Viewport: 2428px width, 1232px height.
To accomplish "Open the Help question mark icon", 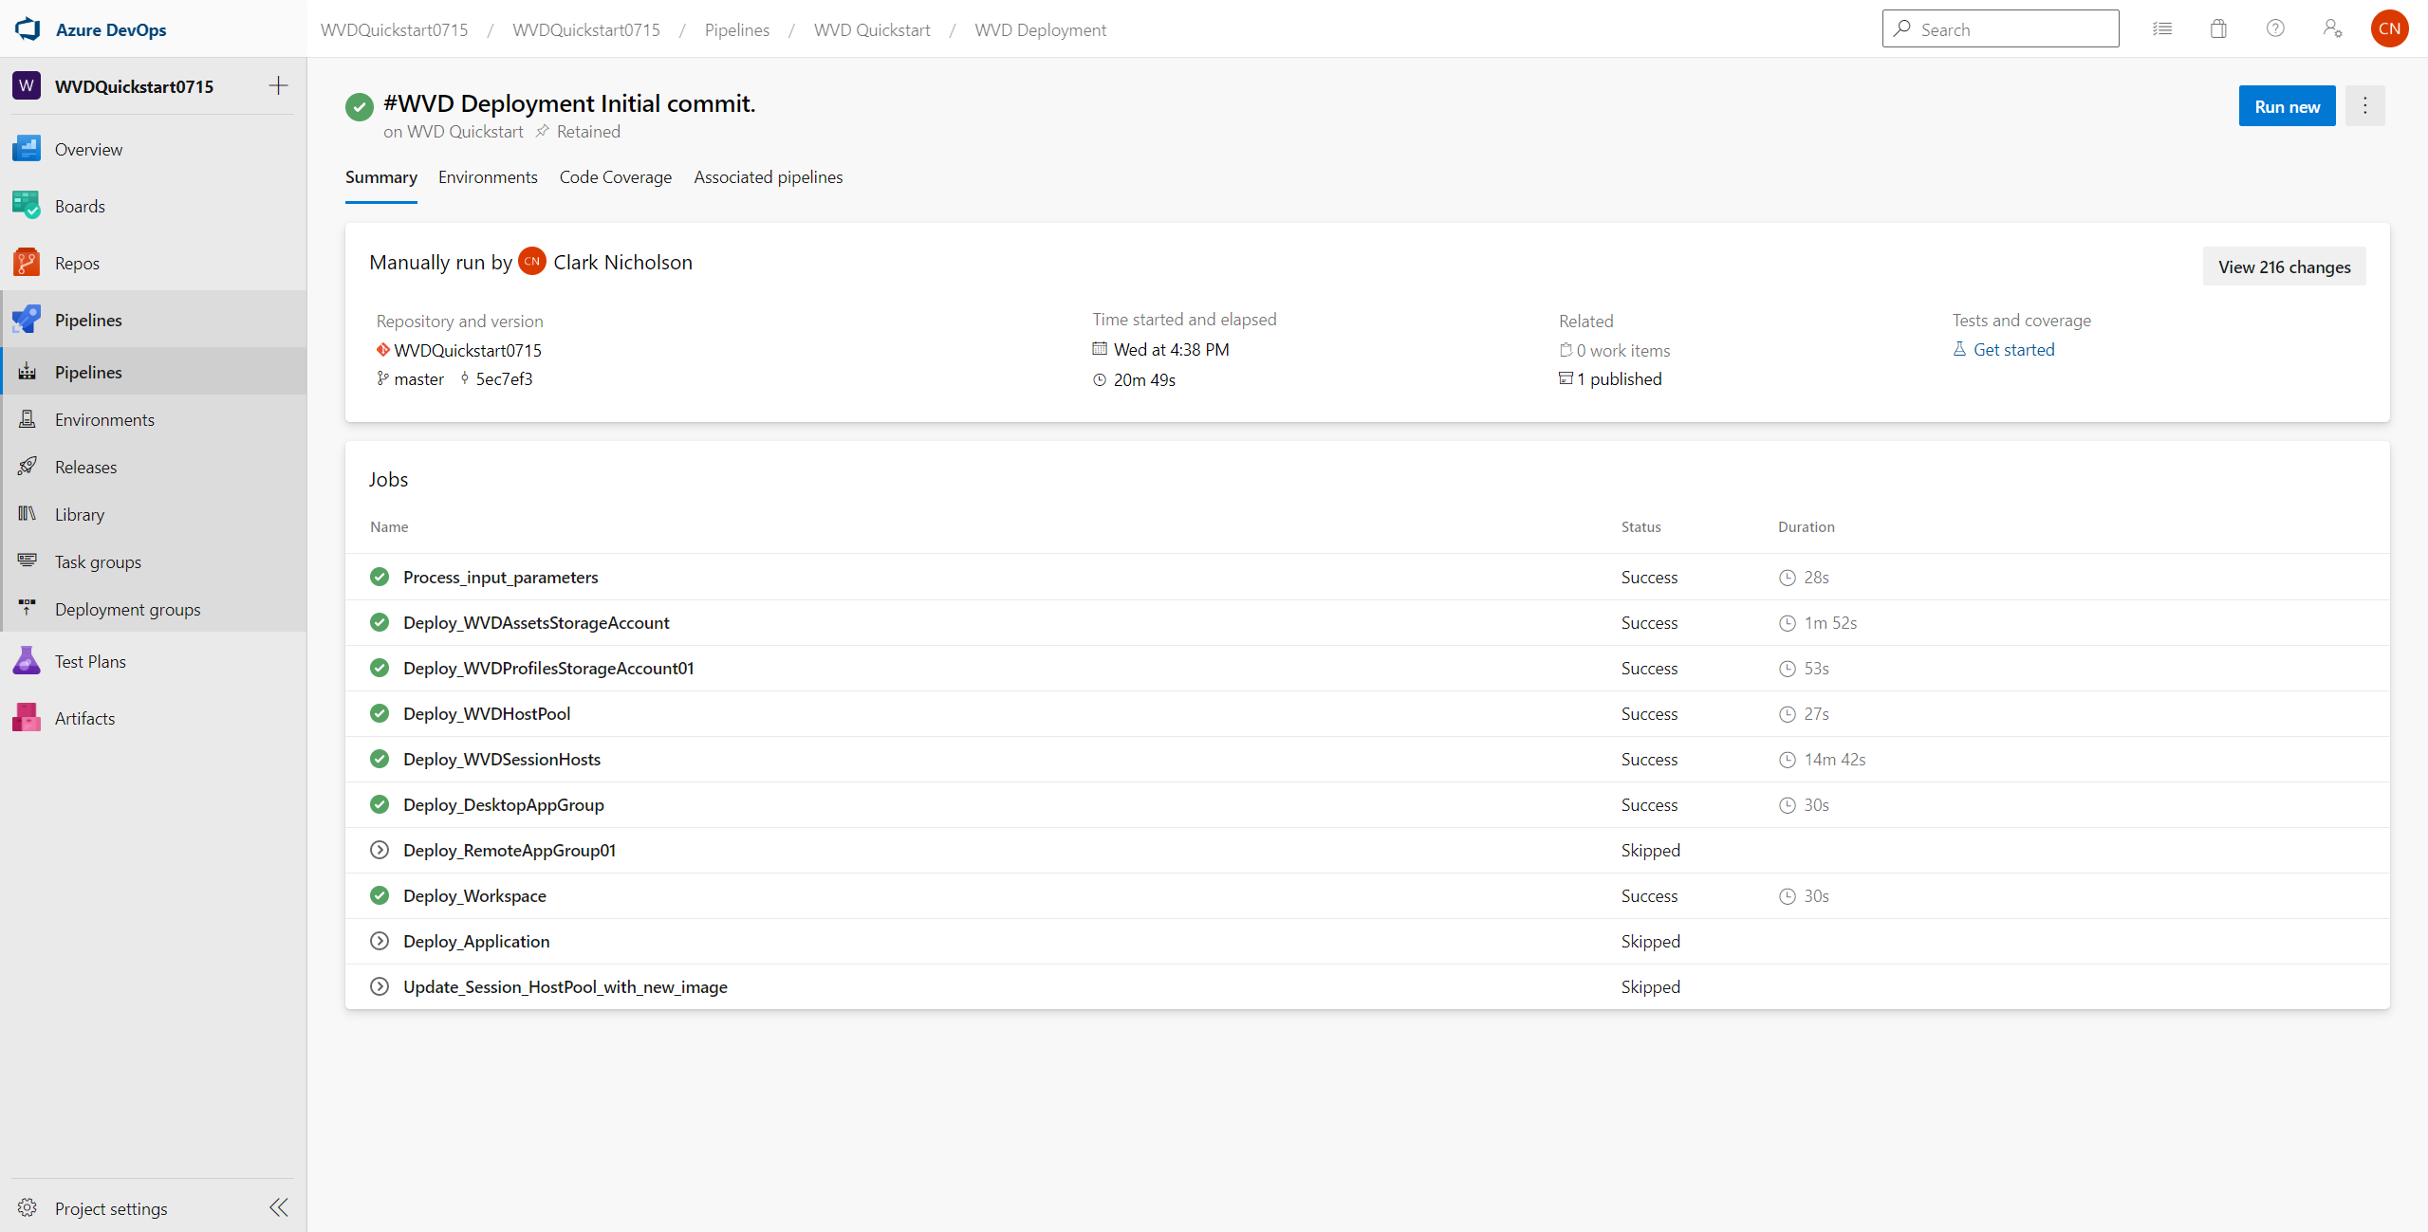I will click(2275, 28).
